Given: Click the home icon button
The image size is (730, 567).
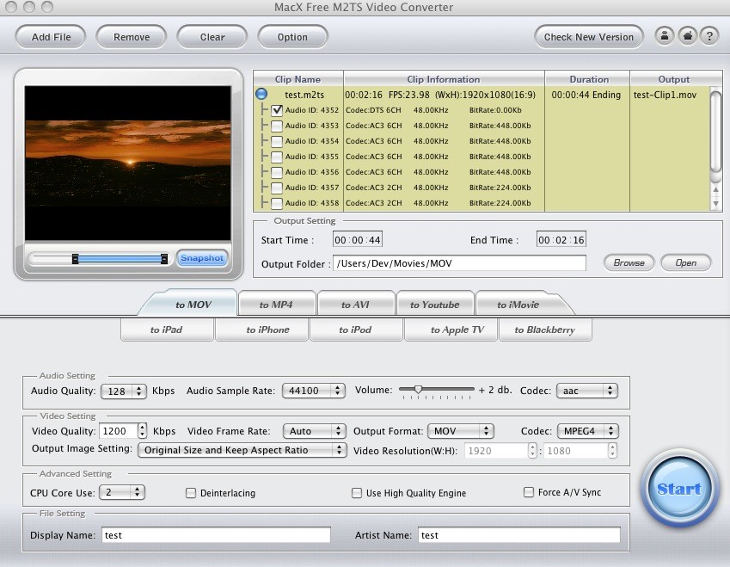Looking at the screenshot, I should [687, 36].
